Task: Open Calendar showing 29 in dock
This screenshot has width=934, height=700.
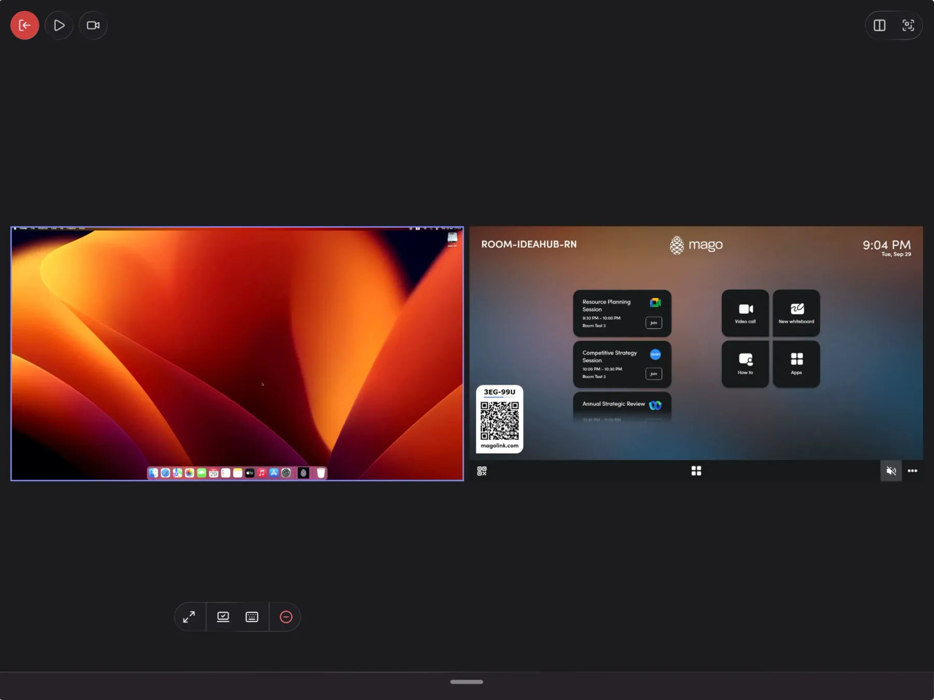Action: [x=213, y=473]
